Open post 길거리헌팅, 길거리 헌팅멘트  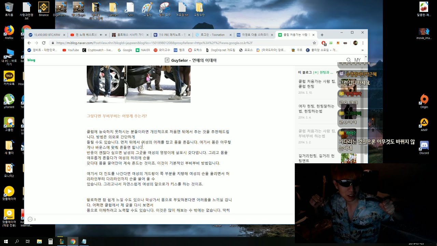[316, 158]
